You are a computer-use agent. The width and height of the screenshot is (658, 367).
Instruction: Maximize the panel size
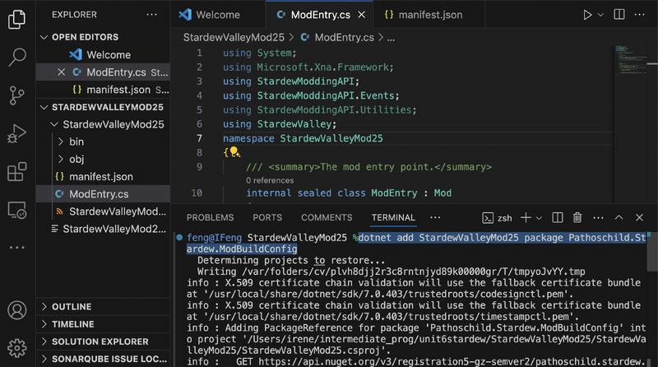(619, 217)
